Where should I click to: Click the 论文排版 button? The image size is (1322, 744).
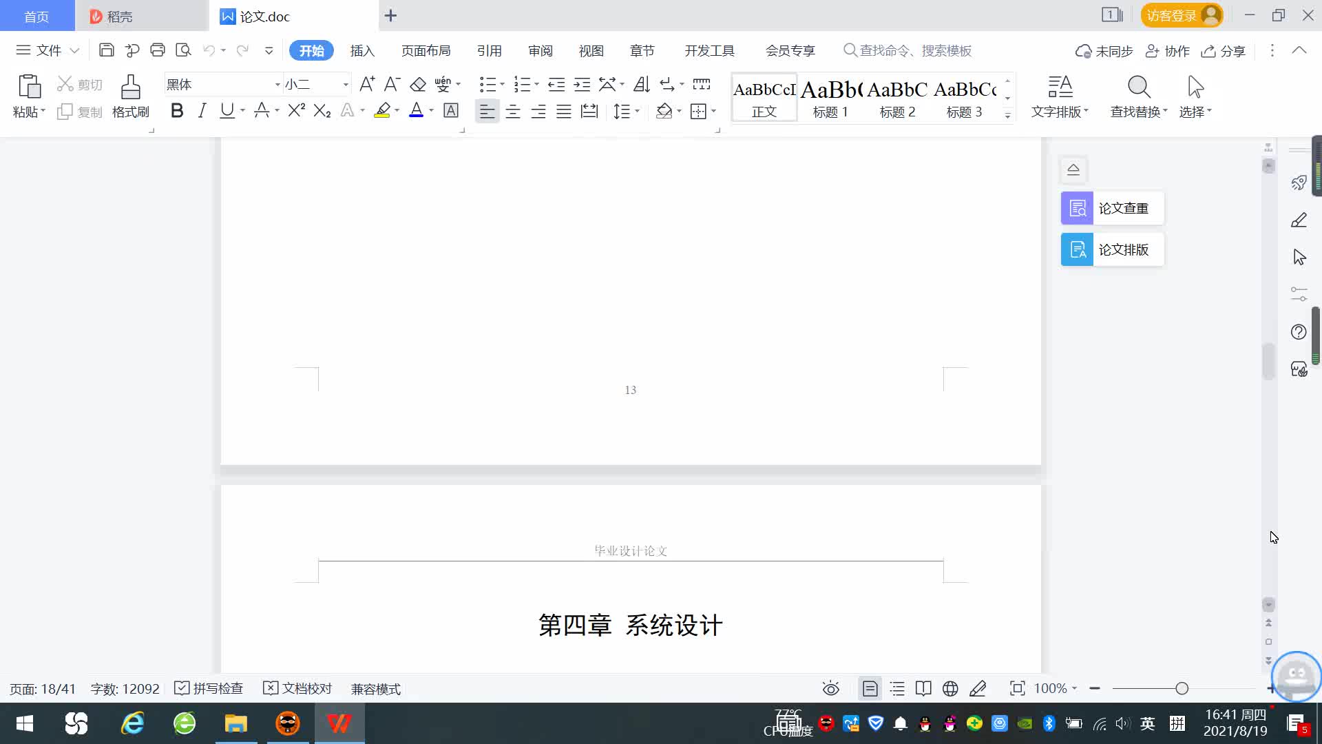coord(1112,249)
